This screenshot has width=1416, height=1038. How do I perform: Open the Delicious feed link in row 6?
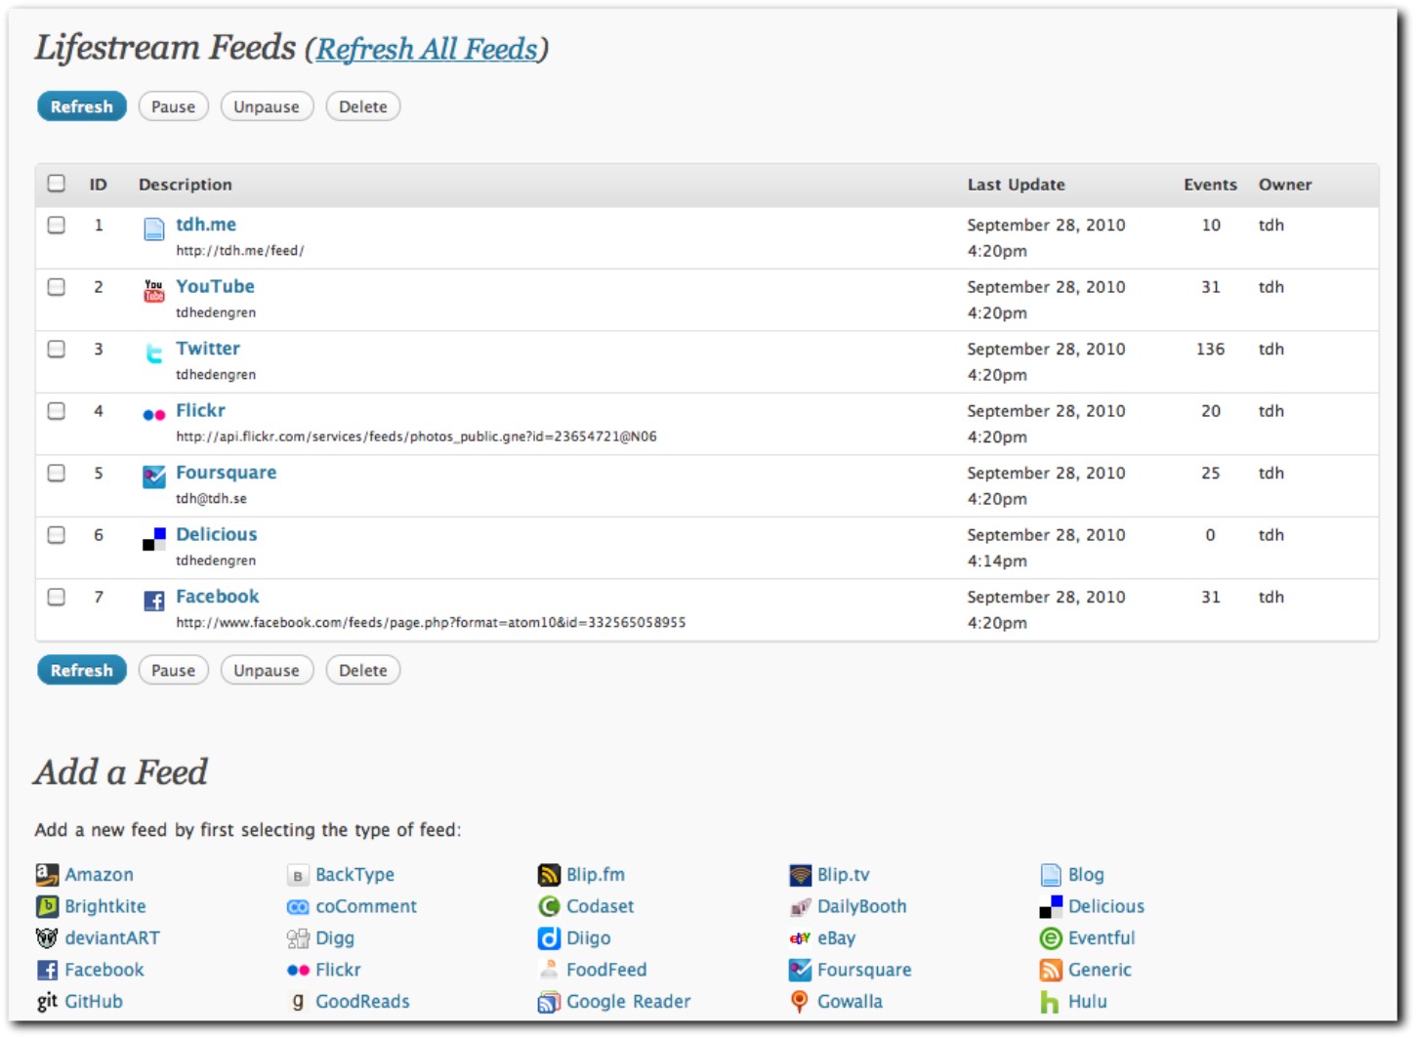[217, 534]
